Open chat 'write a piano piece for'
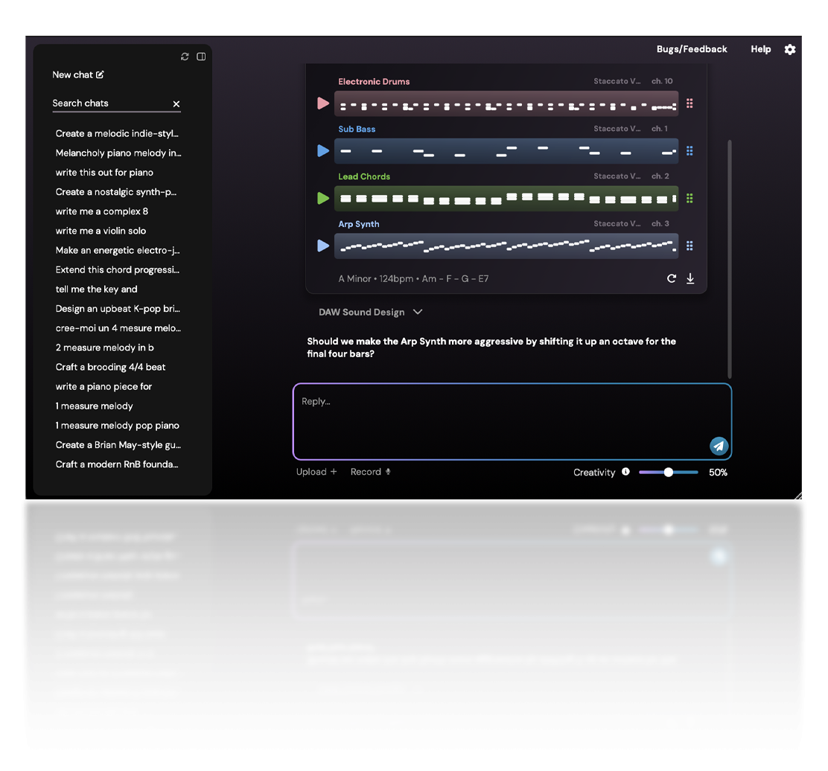 (x=104, y=387)
